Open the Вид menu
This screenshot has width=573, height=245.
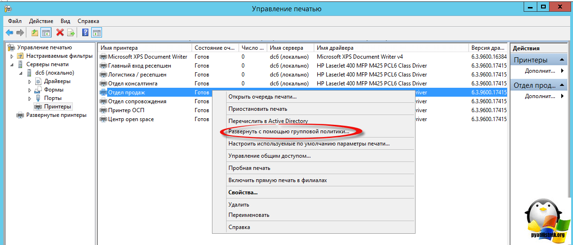(65, 21)
